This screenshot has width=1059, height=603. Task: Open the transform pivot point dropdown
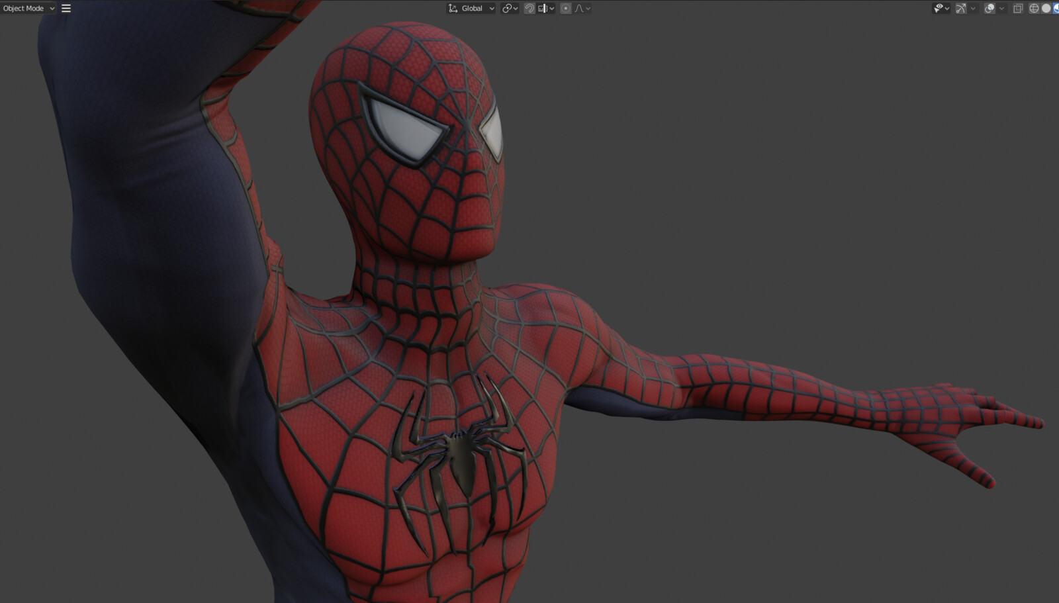[x=510, y=9]
